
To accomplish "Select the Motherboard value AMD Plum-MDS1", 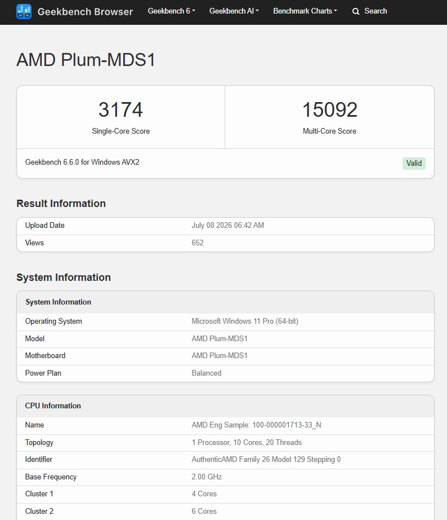I will (x=220, y=355).
